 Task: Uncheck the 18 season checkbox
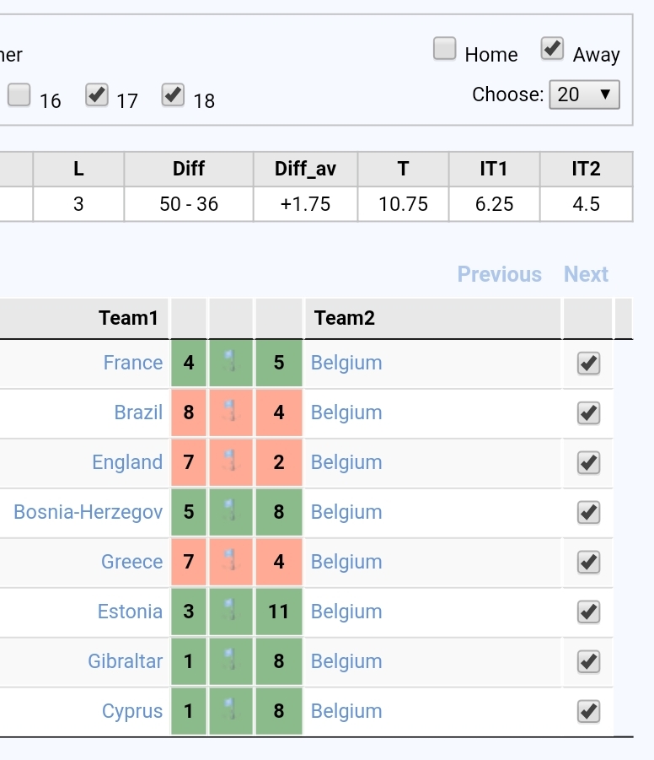coord(173,94)
